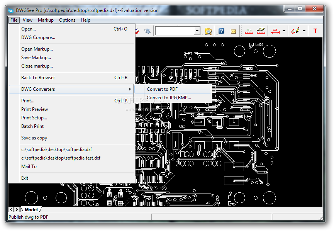Open the layers manager icon
334x231 pixels.
147,31
